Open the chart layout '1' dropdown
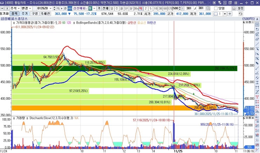 point(225,14)
